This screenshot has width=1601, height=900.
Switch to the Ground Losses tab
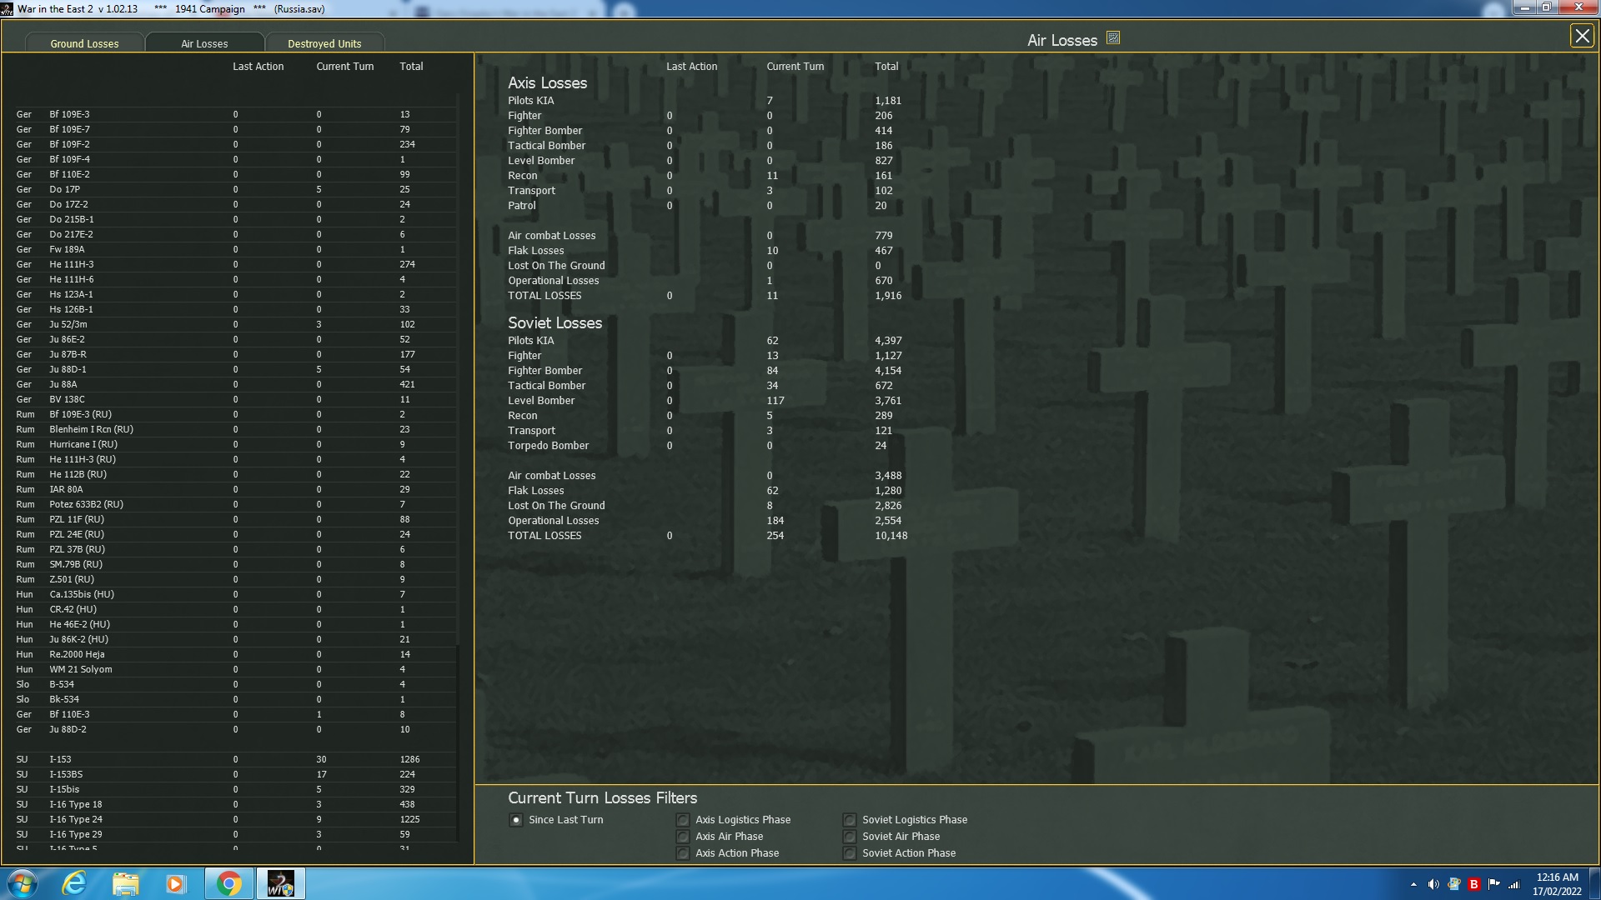coord(84,43)
